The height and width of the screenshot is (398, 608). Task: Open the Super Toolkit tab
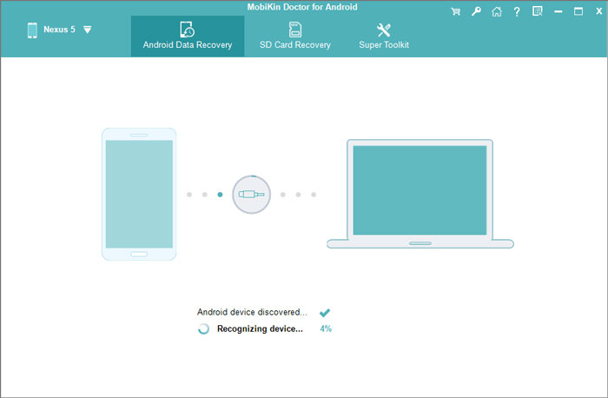click(384, 36)
